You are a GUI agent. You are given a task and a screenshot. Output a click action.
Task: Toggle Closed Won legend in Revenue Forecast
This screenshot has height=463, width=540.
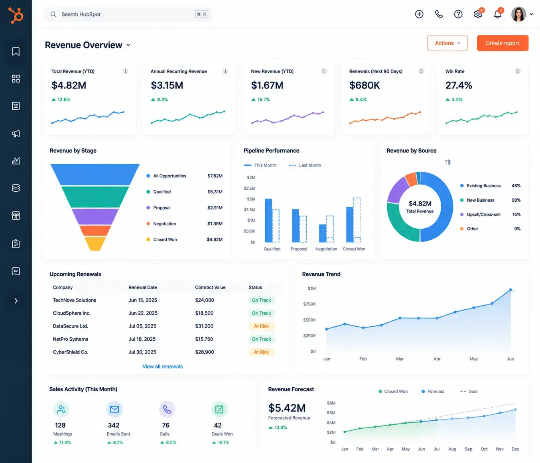pos(393,392)
